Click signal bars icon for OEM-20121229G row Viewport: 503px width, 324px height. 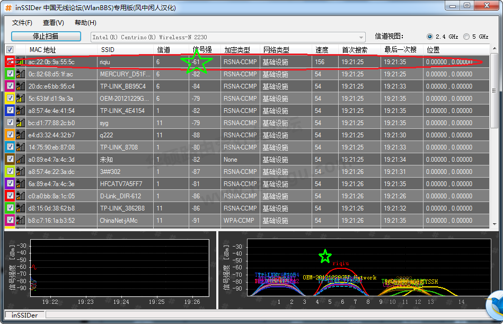[x=21, y=99]
